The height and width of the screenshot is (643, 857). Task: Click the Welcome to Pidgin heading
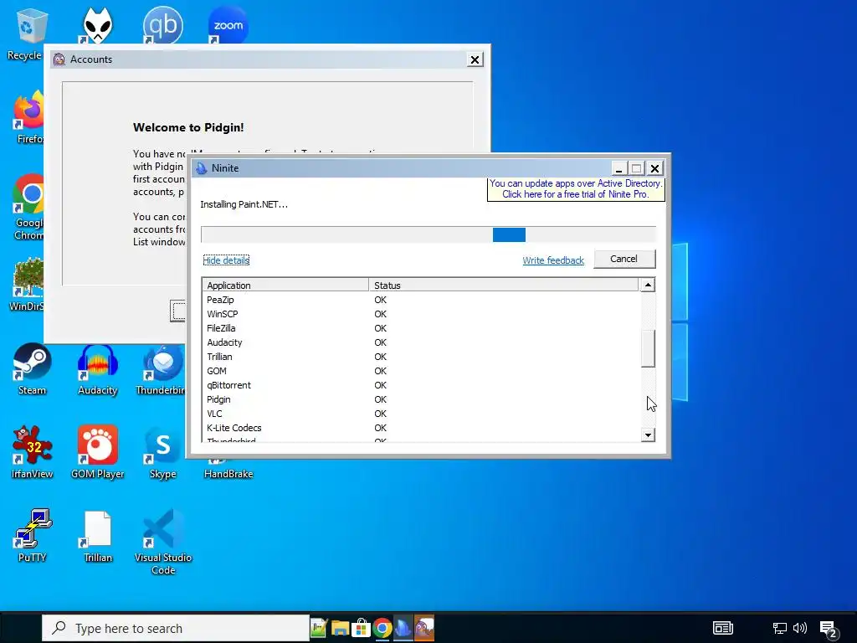point(188,127)
